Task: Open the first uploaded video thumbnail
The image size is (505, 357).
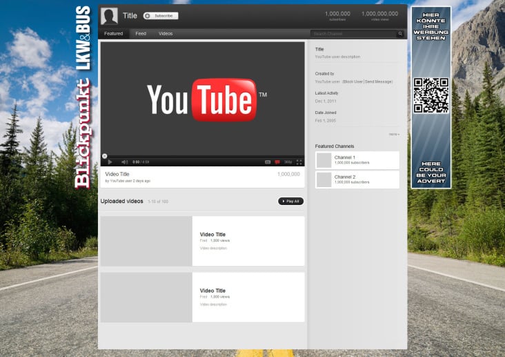Action: tap(146, 241)
